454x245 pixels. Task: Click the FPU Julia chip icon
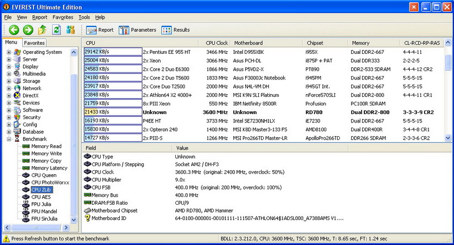click(26, 204)
